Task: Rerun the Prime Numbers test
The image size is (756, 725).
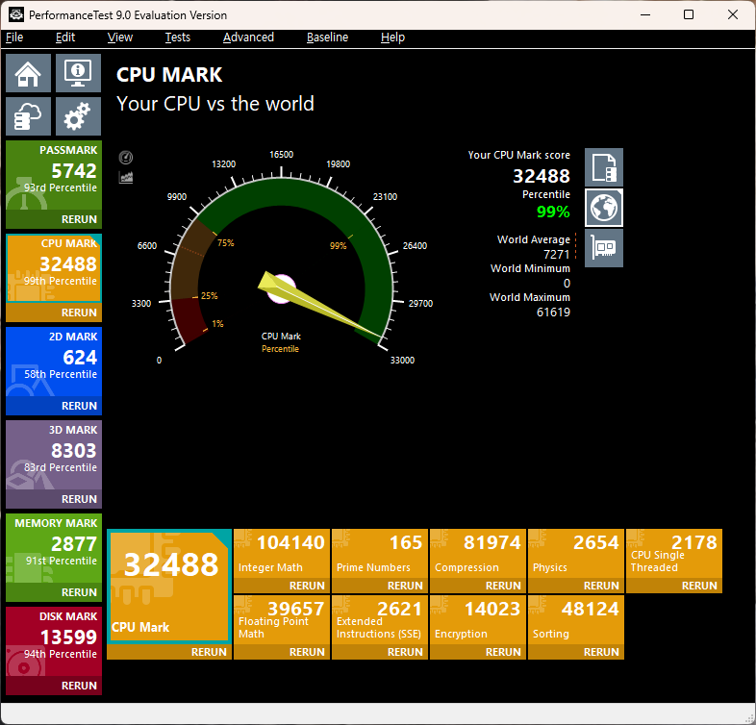Action: pos(380,586)
